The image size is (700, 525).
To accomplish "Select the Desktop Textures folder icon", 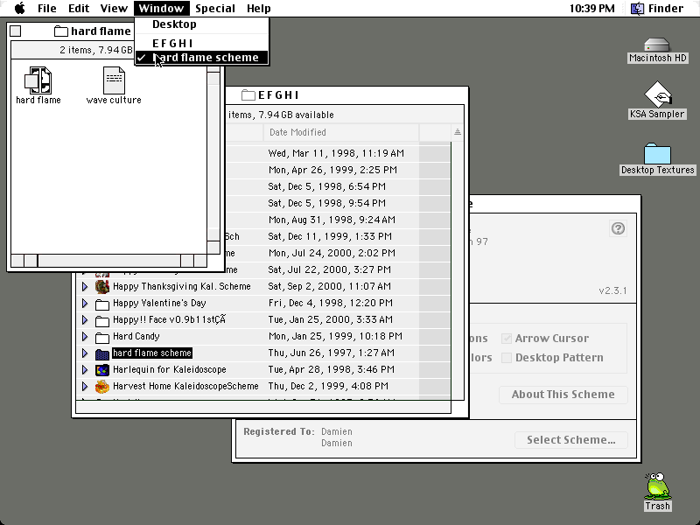I will (657, 154).
